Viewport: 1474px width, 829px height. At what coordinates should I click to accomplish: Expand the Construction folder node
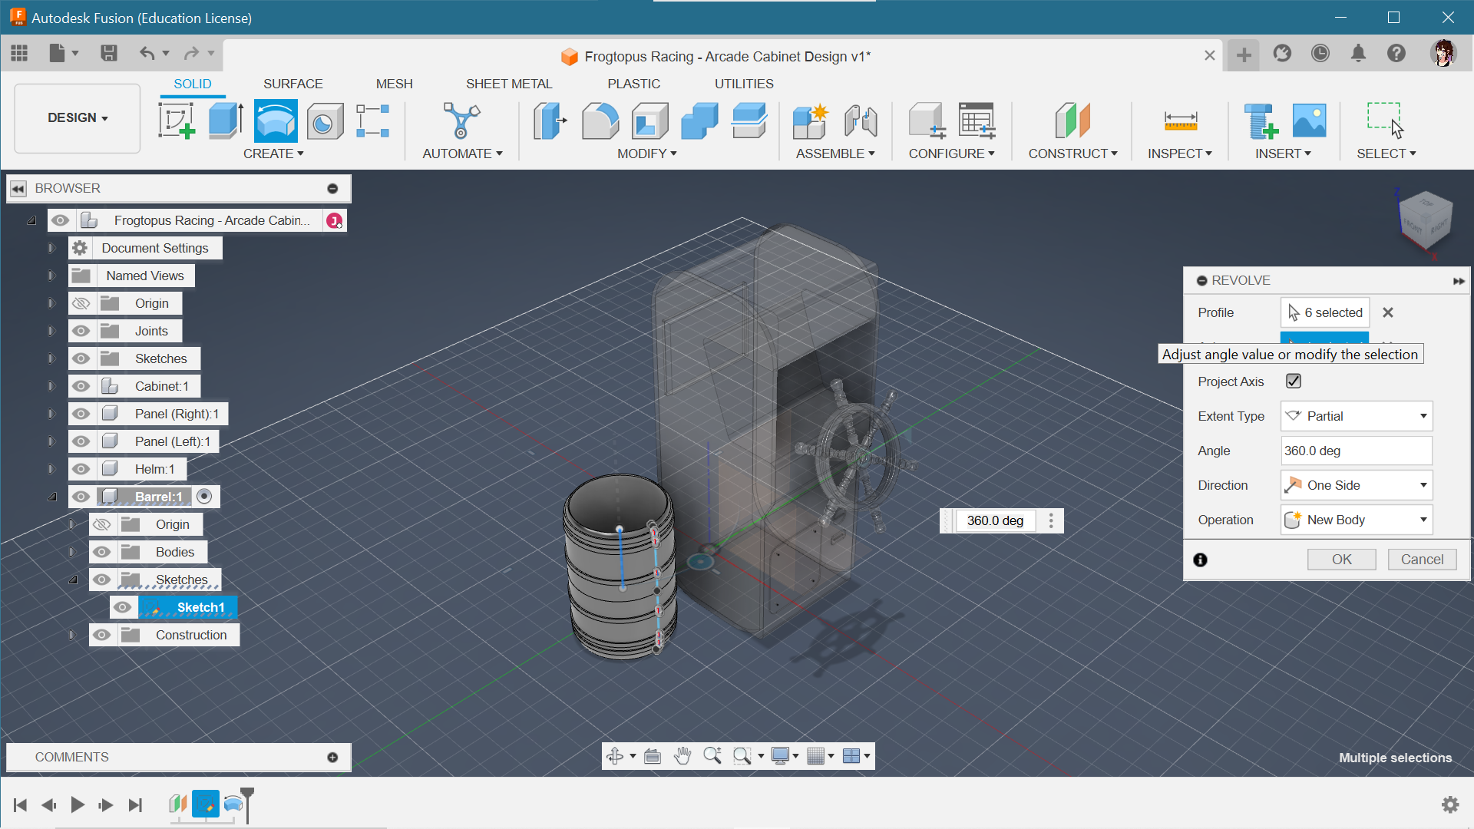[72, 635]
